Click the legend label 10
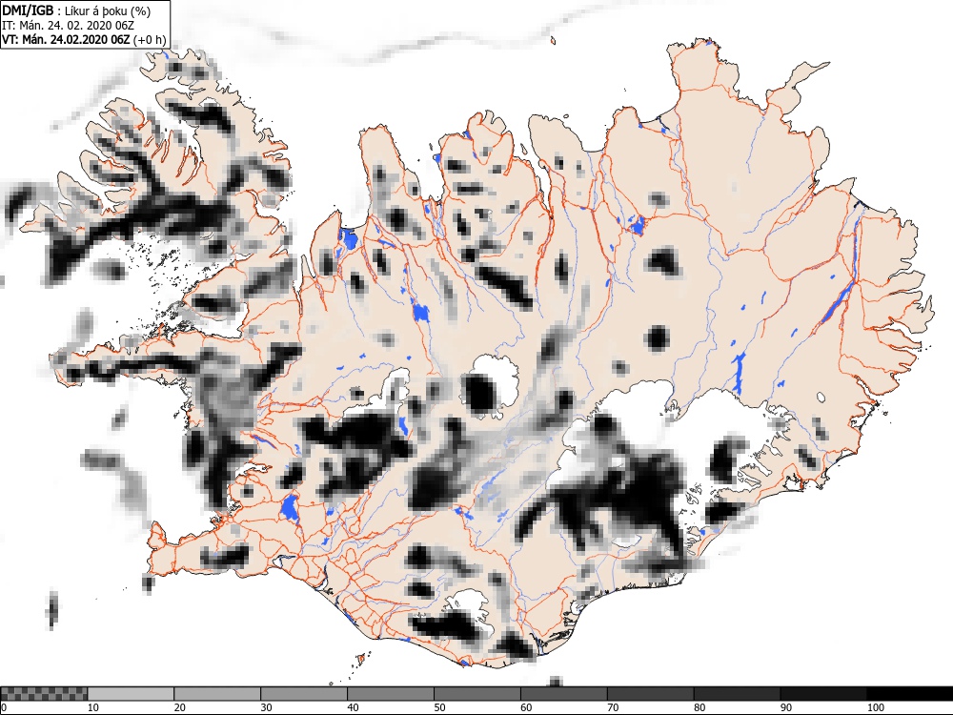 click(93, 707)
